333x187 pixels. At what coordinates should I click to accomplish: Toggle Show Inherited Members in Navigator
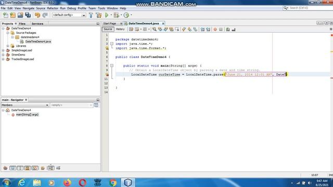(x=5, y=168)
